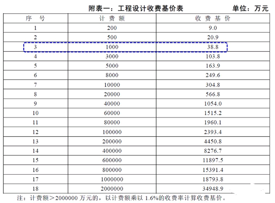The height and width of the screenshot is (203, 275).
Task: Select the cell with value 400000
Action: coord(112,151)
